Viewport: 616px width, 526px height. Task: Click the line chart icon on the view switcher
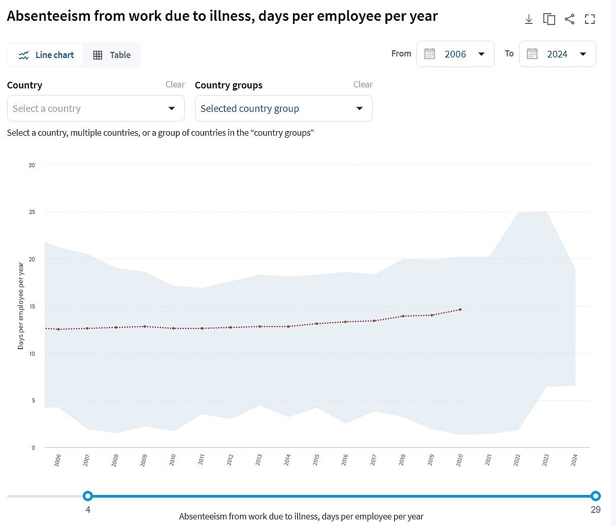click(x=24, y=54)
